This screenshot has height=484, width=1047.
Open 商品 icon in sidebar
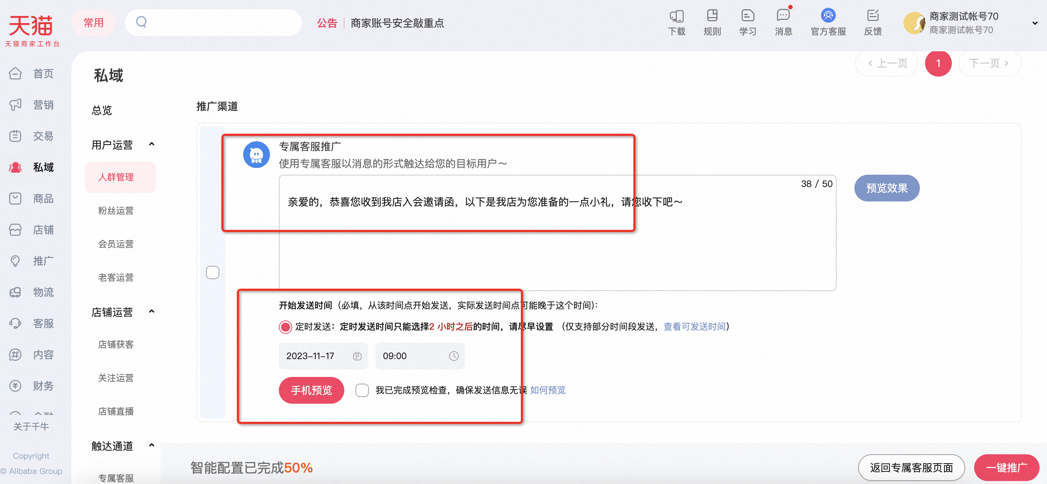pyautogui.click(x=16, y=199)
